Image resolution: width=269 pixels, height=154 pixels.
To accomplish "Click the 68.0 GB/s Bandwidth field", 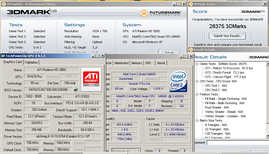I will point(88,130).
